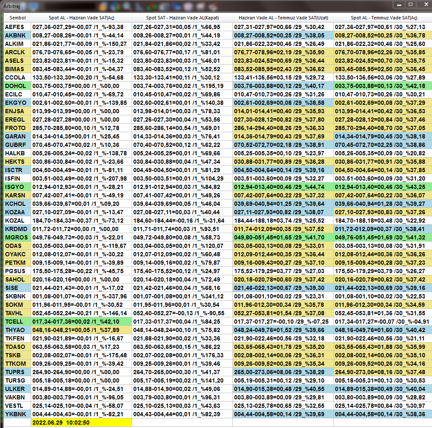
Task: Select the ULKER symbol cell
Action: click(17, 389)
